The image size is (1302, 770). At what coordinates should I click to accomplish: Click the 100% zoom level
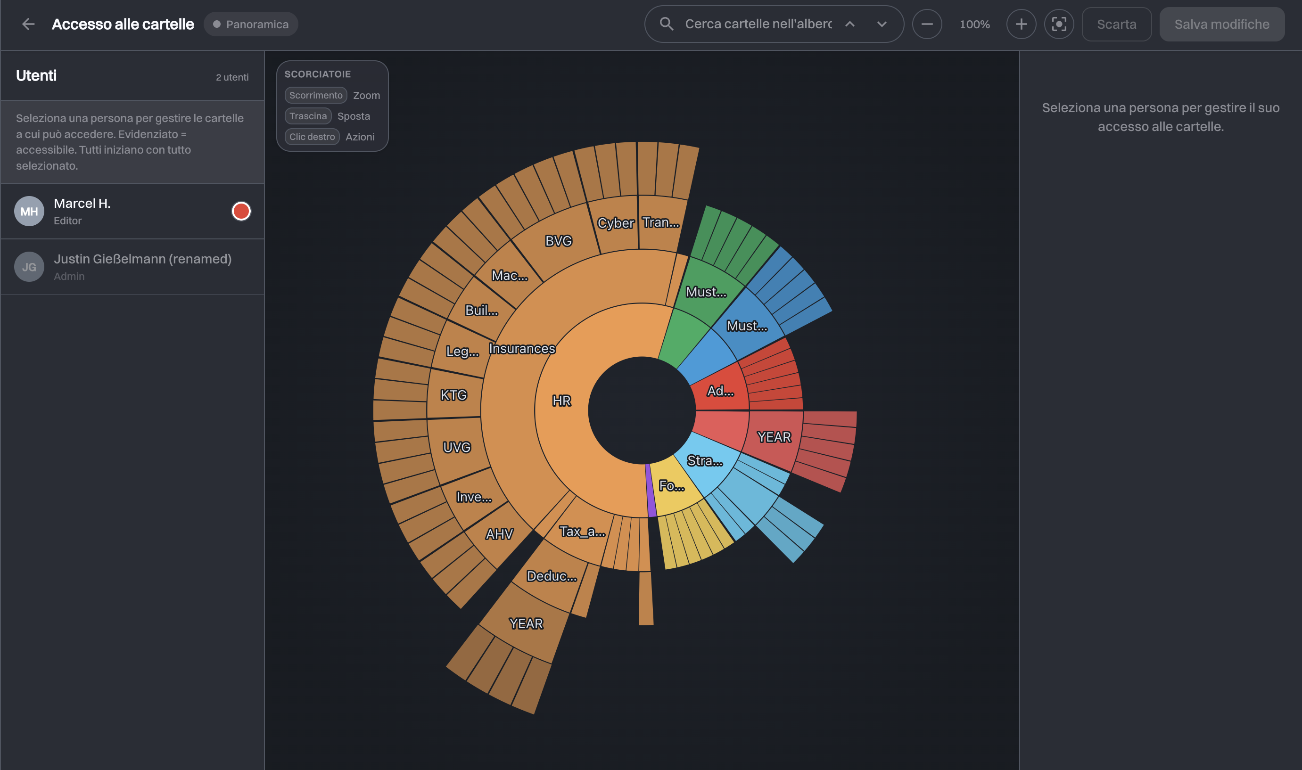[974, 24]
